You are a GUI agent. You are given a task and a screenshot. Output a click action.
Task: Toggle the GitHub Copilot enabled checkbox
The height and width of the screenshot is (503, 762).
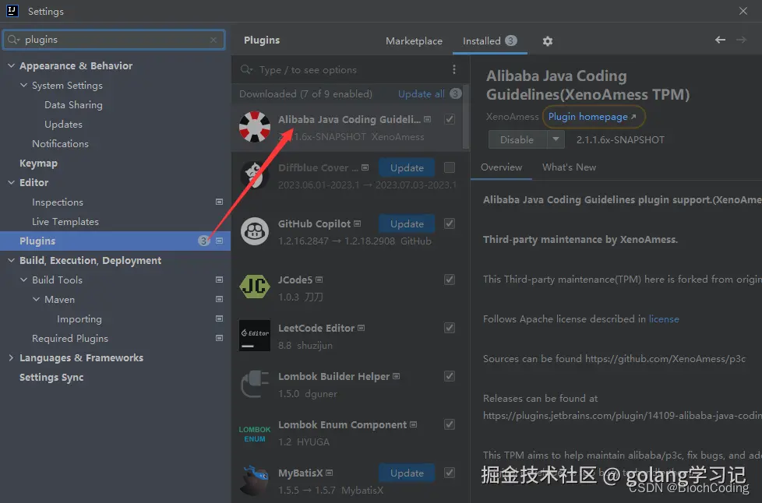[x=450, y=223]
